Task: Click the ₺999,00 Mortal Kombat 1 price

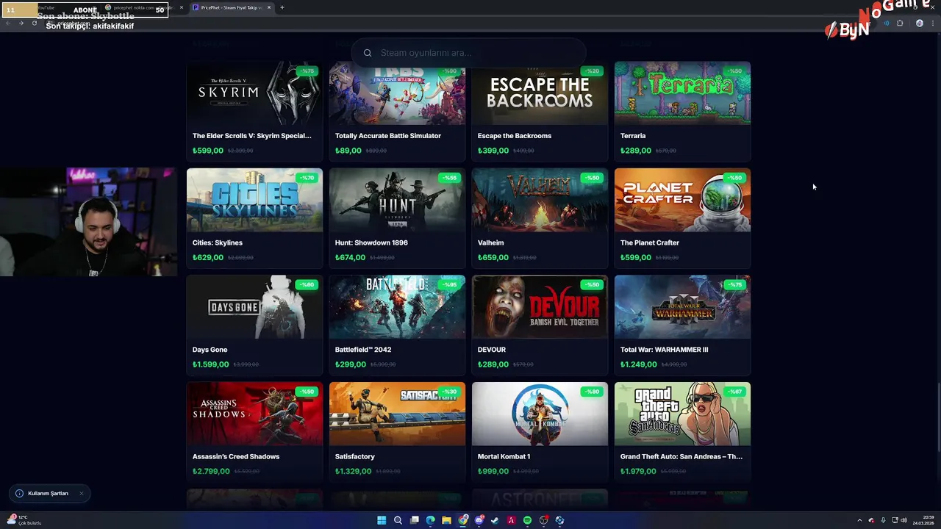Action: [493, 472]
